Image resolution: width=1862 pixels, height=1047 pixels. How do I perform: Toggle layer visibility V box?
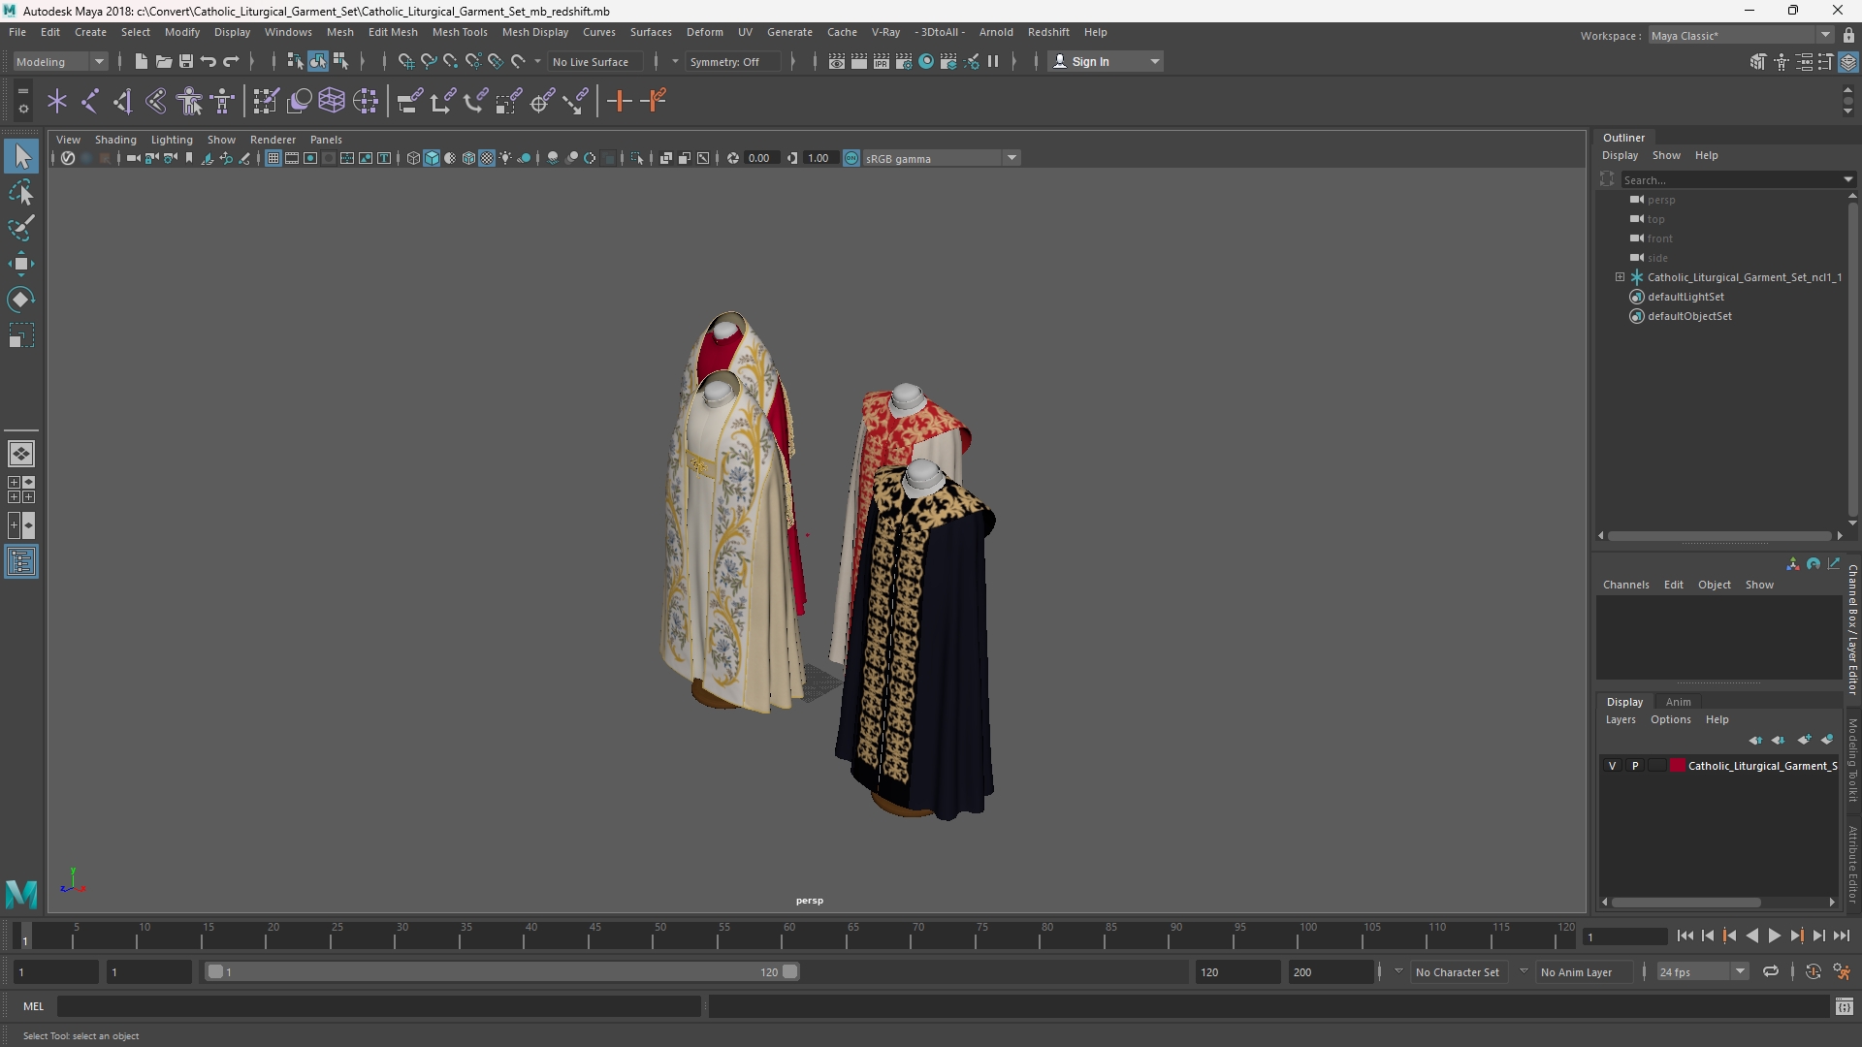1613,766
